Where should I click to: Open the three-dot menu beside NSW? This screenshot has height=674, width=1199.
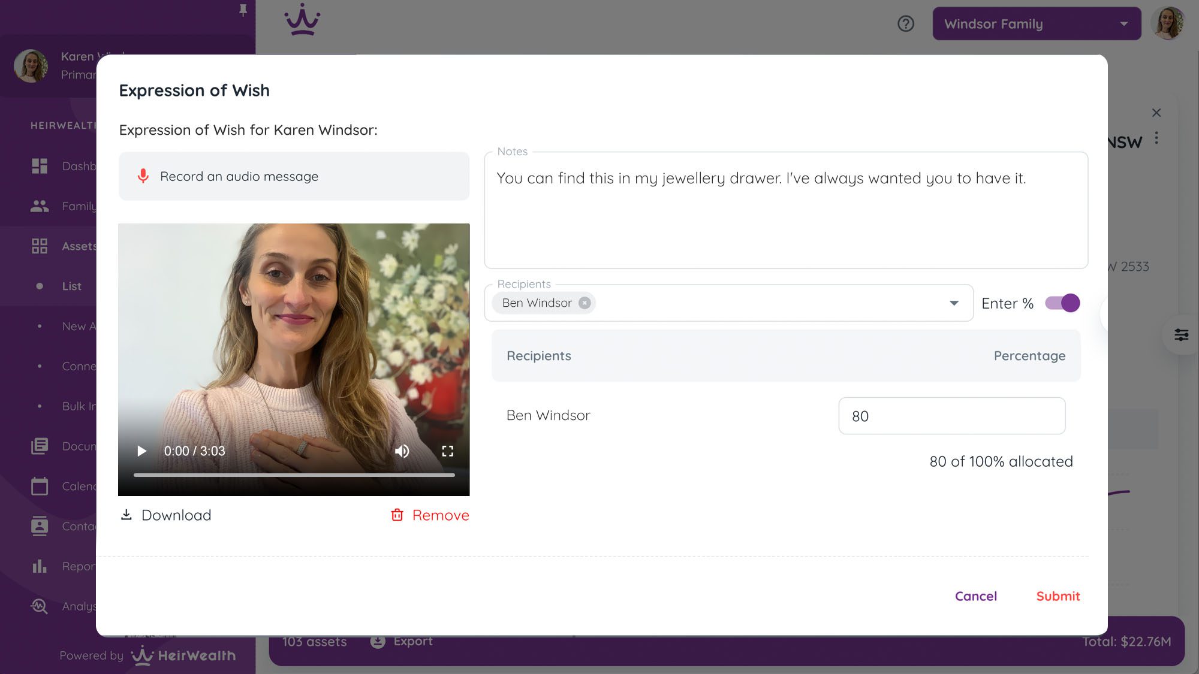[1156, 138]
